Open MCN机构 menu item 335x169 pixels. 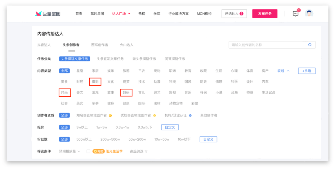click(x=204, y=14)
